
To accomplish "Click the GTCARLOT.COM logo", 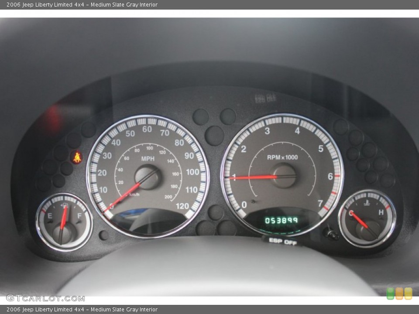I will 45,298.
